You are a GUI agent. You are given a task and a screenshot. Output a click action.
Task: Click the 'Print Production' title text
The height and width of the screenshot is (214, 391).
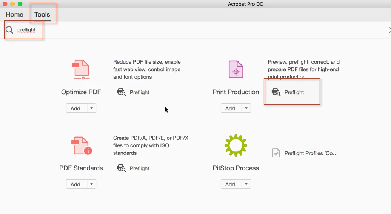point(236,92)
